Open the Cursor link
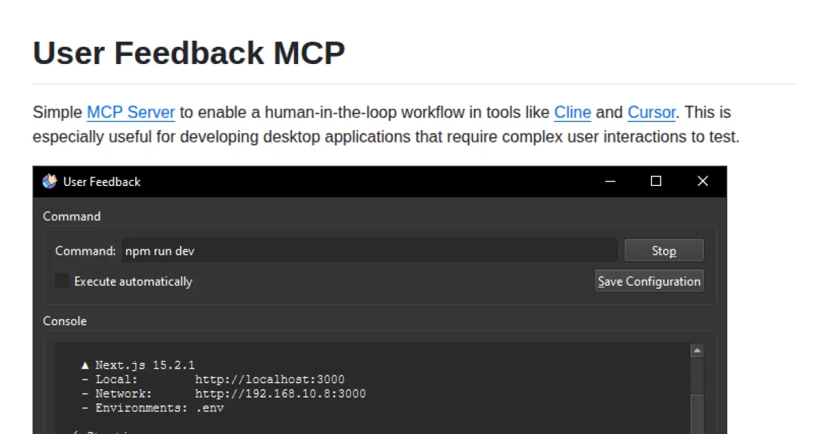Viewport: 828px width, 434px height. pyautogui.click(x=651, y=112)
